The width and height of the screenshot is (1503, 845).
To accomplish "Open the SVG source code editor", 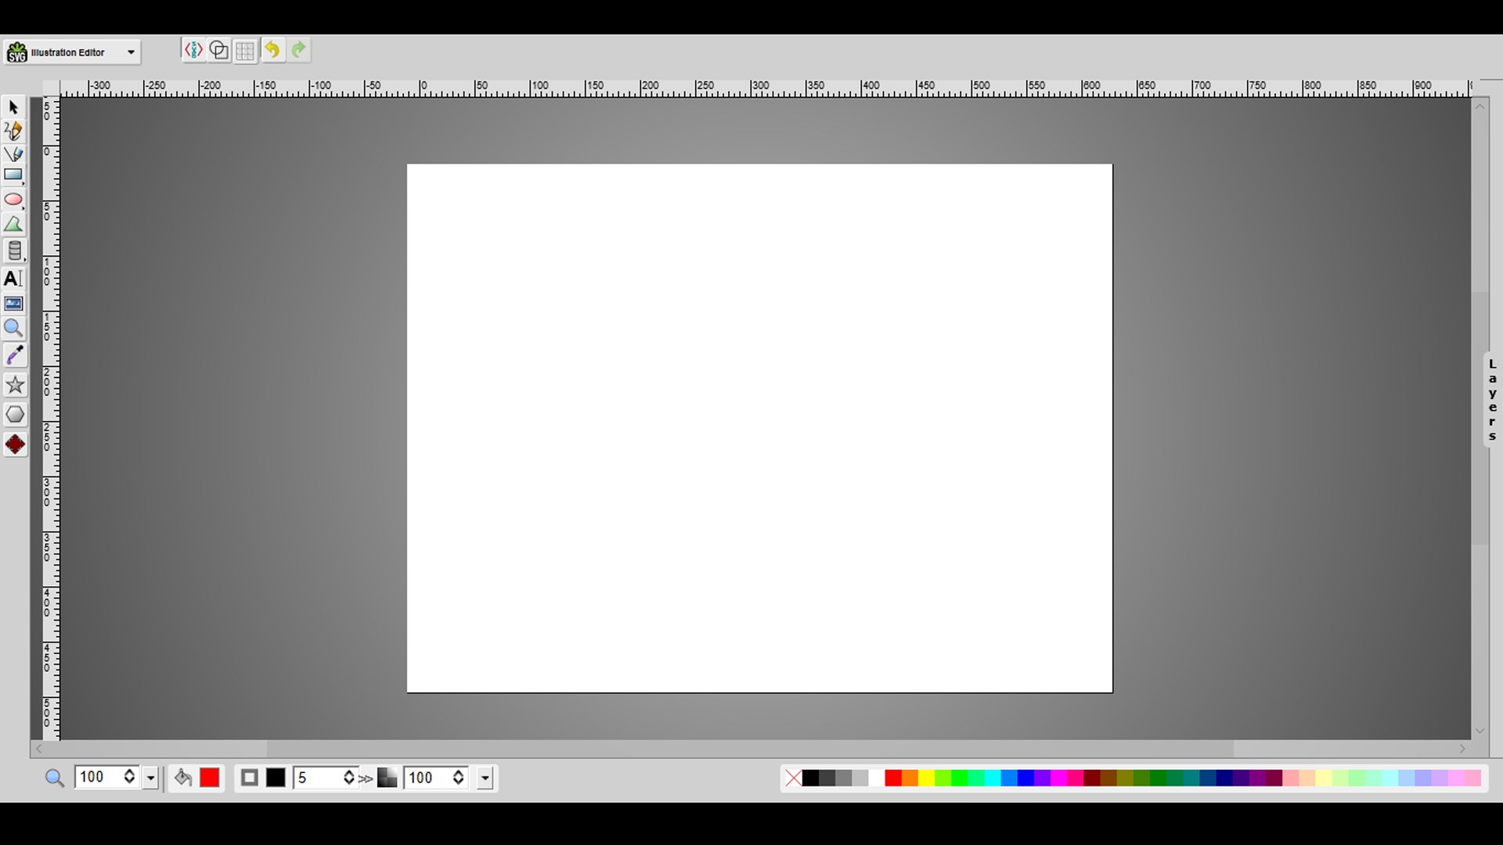I will point(193,50).
